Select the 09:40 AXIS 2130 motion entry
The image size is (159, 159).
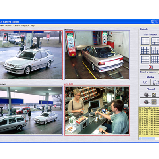149,117
